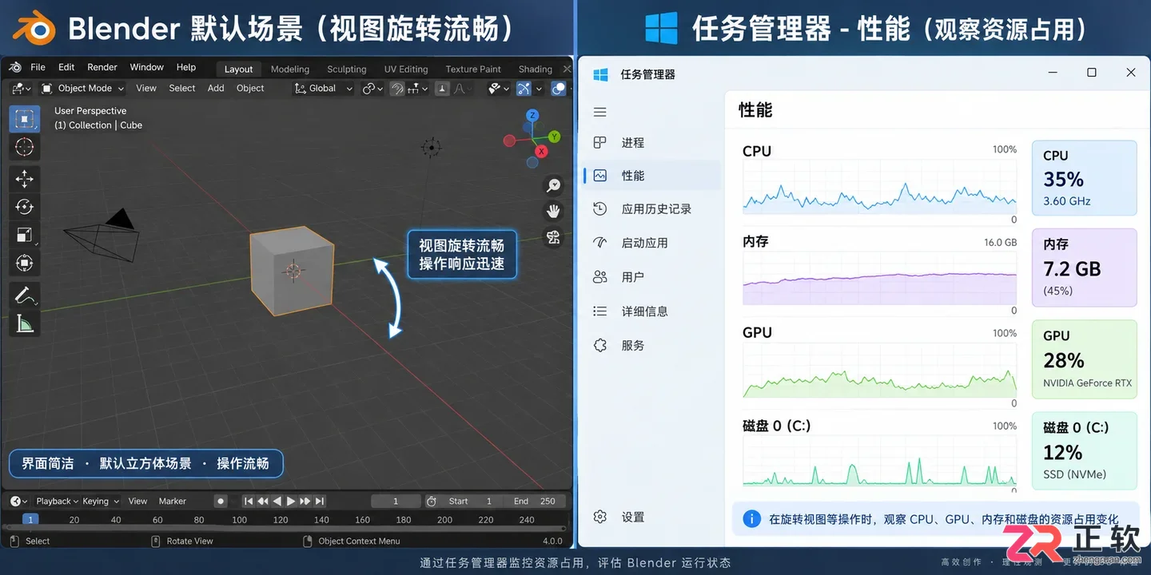Select the Cursor tool in Blender toolbar

[24, 147]
